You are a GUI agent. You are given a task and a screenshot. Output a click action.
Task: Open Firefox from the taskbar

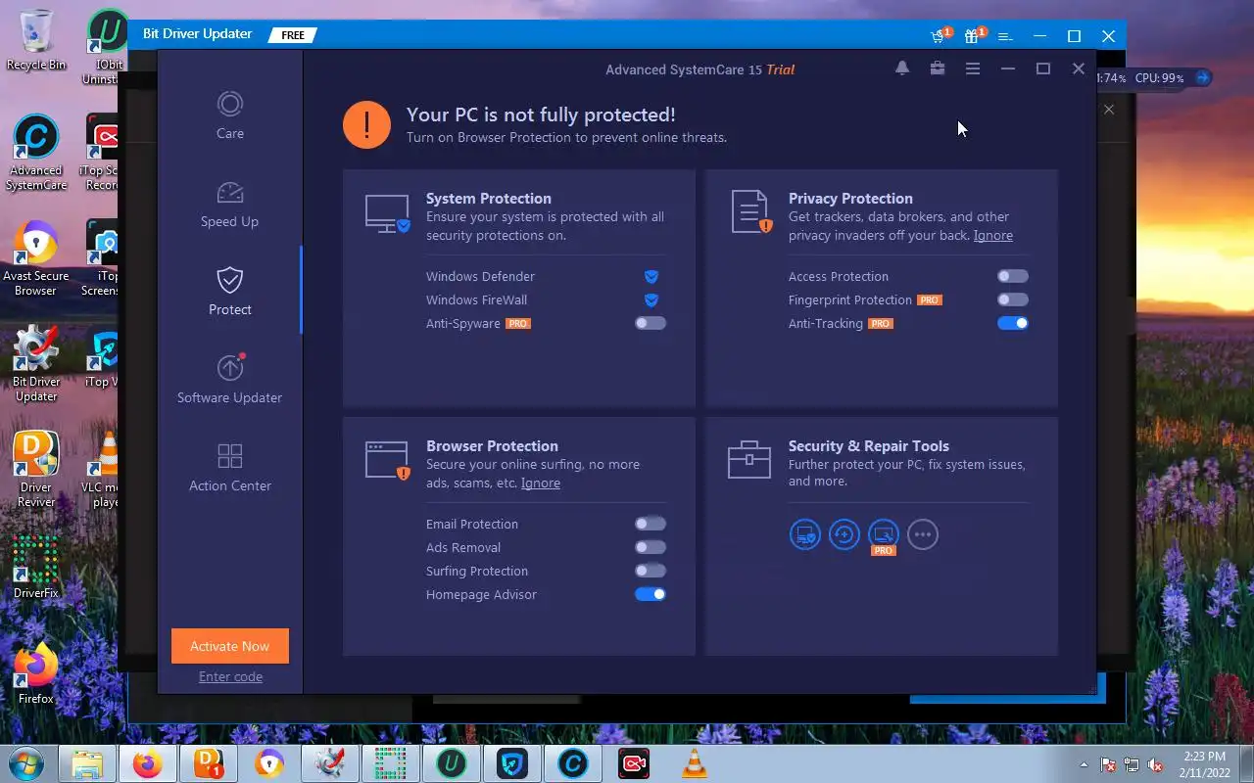(148, 763)
